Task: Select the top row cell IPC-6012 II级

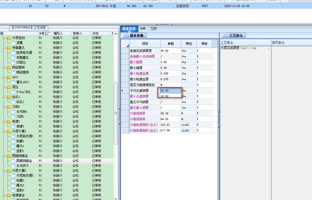Action: click(x=106, y=6)
